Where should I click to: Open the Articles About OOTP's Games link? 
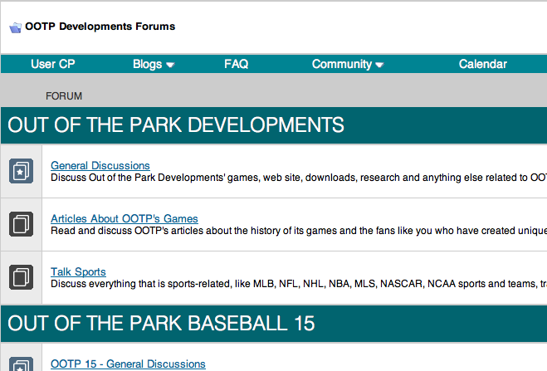pos(125,218)
